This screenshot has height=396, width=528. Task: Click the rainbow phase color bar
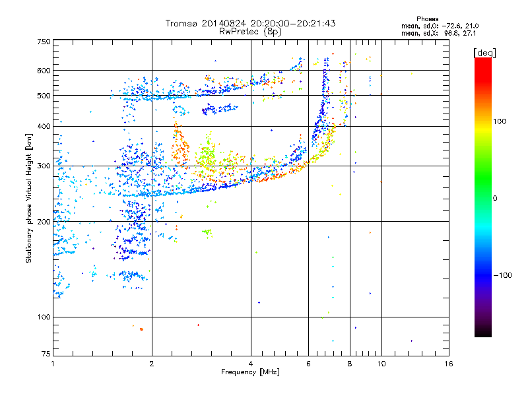[x=483, y=197]
